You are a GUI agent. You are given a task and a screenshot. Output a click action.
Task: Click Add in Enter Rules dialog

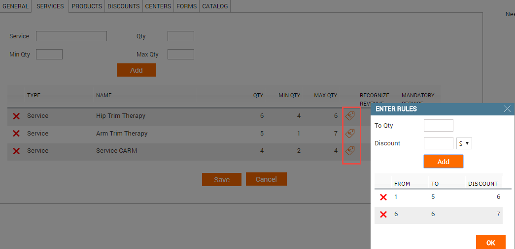pos(444,162)
